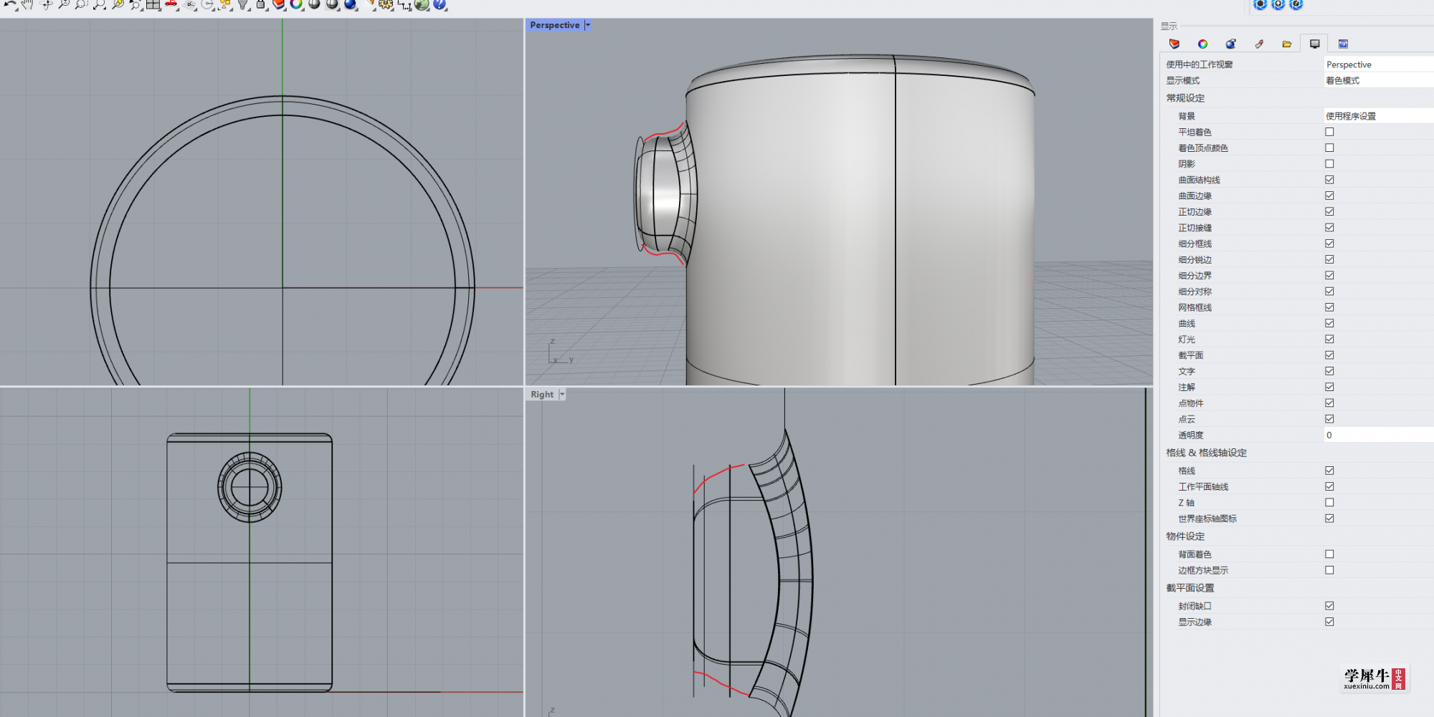Open the Options gear icon
This screenshot has width=1434, height=717.
tap(386, 4)
